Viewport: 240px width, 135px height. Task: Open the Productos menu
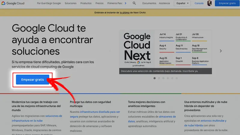[86, 3]
